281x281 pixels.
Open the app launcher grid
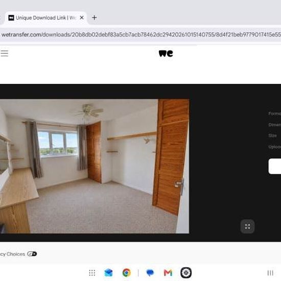pyautogui.click(x=92, y=273)
